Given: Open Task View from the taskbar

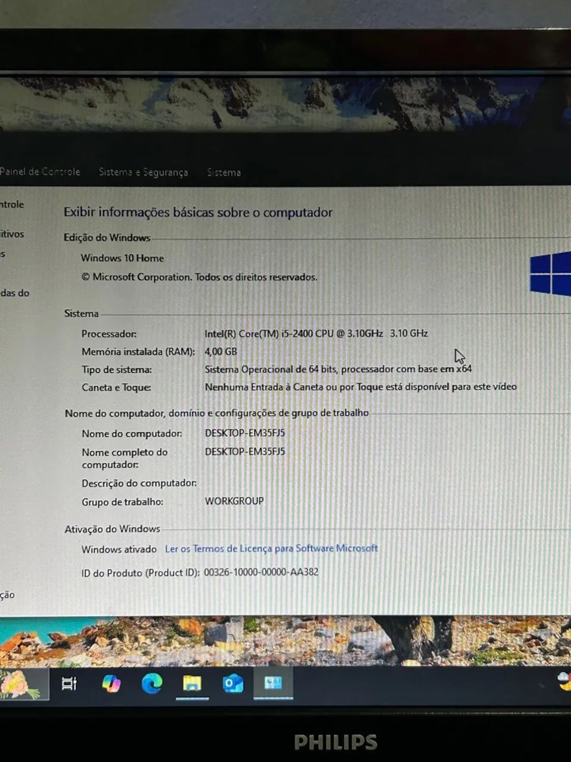Looking at the screenshot, I should pyautogui.click(x=70, y=683).
